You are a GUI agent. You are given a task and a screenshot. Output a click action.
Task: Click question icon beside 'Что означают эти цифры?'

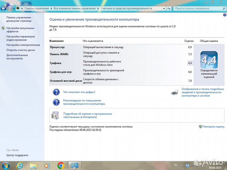click(x=56, y=92)
